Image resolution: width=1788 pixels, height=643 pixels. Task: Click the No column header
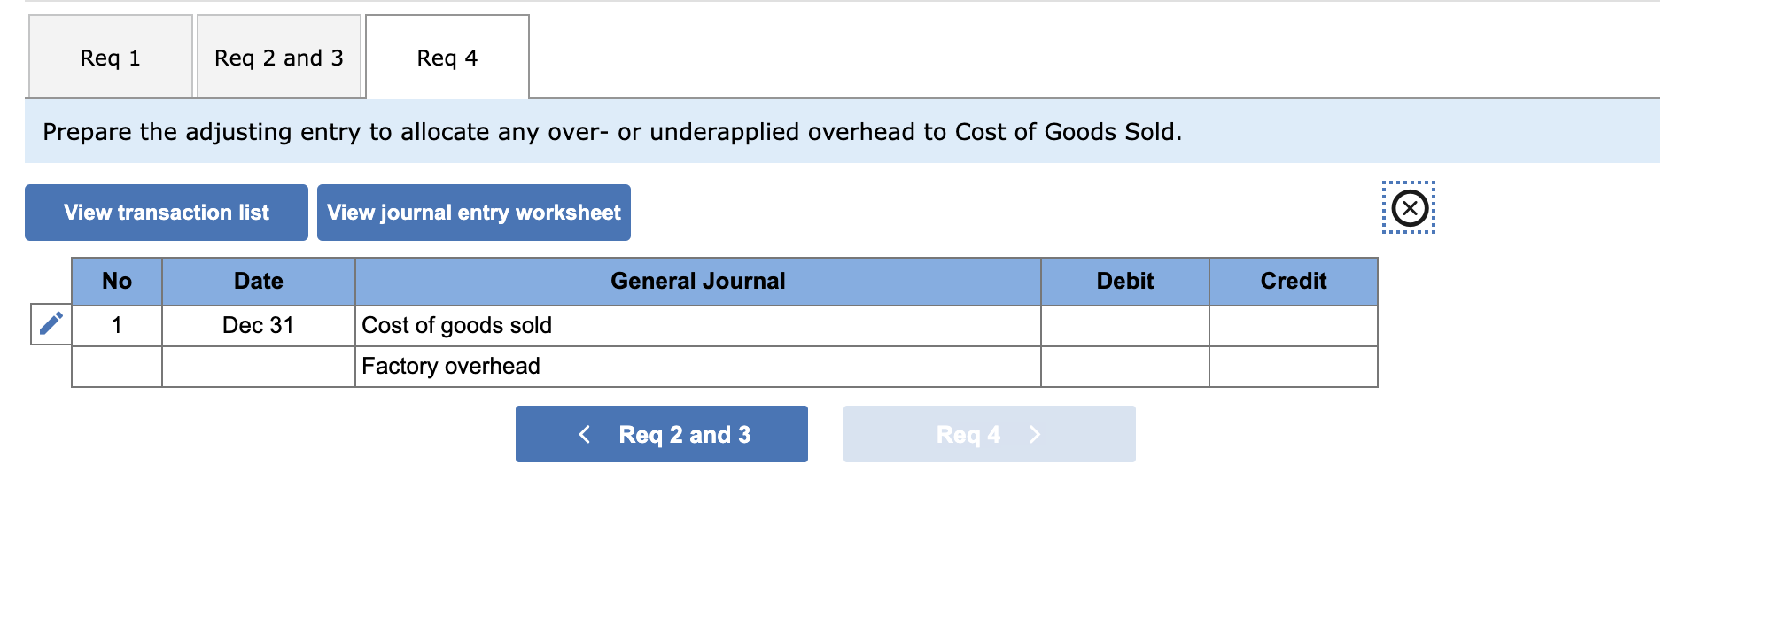[x=116, y=281]
